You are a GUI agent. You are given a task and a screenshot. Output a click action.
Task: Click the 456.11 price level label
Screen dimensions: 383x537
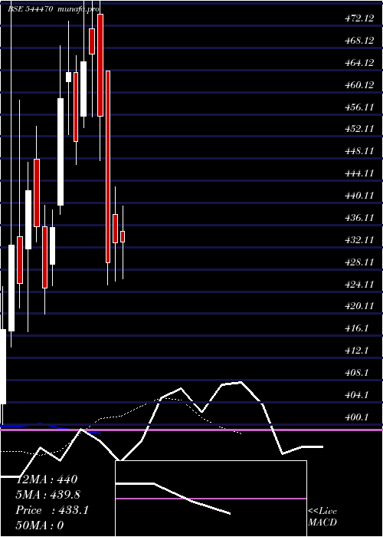[x=359, y=107]
